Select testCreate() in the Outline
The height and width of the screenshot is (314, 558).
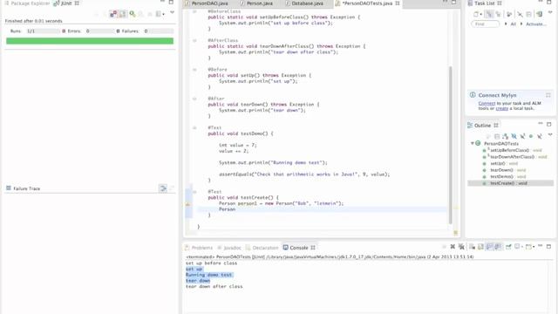click(x=502, y=183)
